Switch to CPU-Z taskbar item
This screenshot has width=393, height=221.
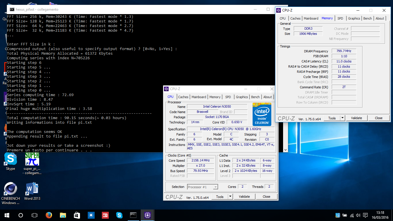[x=148, y=215]
